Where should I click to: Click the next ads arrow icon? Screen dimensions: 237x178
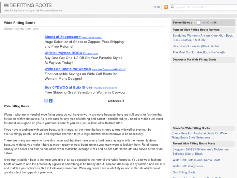(x=51, y=101)
